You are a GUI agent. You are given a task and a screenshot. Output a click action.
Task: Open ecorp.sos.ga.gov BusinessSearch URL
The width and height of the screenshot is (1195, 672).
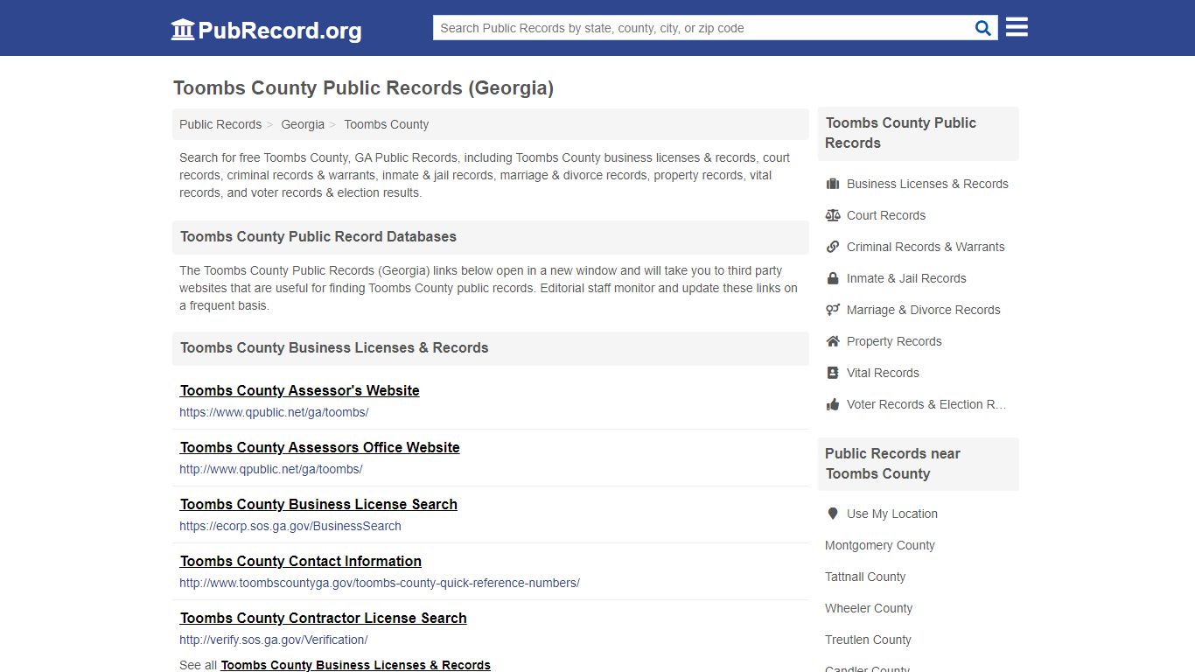(290, 526)
